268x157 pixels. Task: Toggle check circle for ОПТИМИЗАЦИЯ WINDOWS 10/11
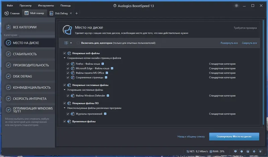click(8, 110)
